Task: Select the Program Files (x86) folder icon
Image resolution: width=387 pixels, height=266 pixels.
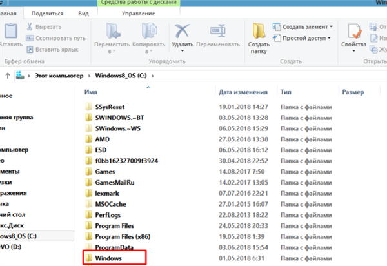Action: (x=88, y=236)
